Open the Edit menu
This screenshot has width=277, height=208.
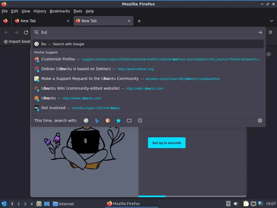tap(15, 11)
